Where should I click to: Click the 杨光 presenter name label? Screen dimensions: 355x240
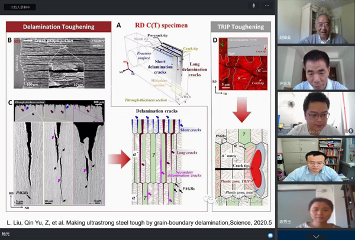pyautogui.click(x=6, y=235)
